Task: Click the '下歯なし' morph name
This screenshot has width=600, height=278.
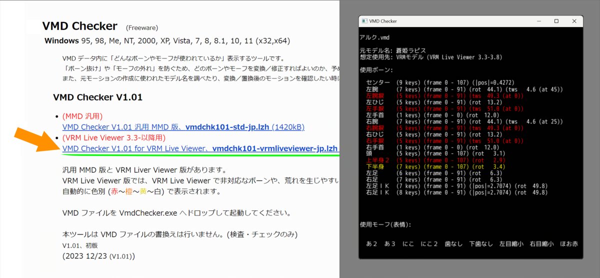Action: click(x=481, y=244)
